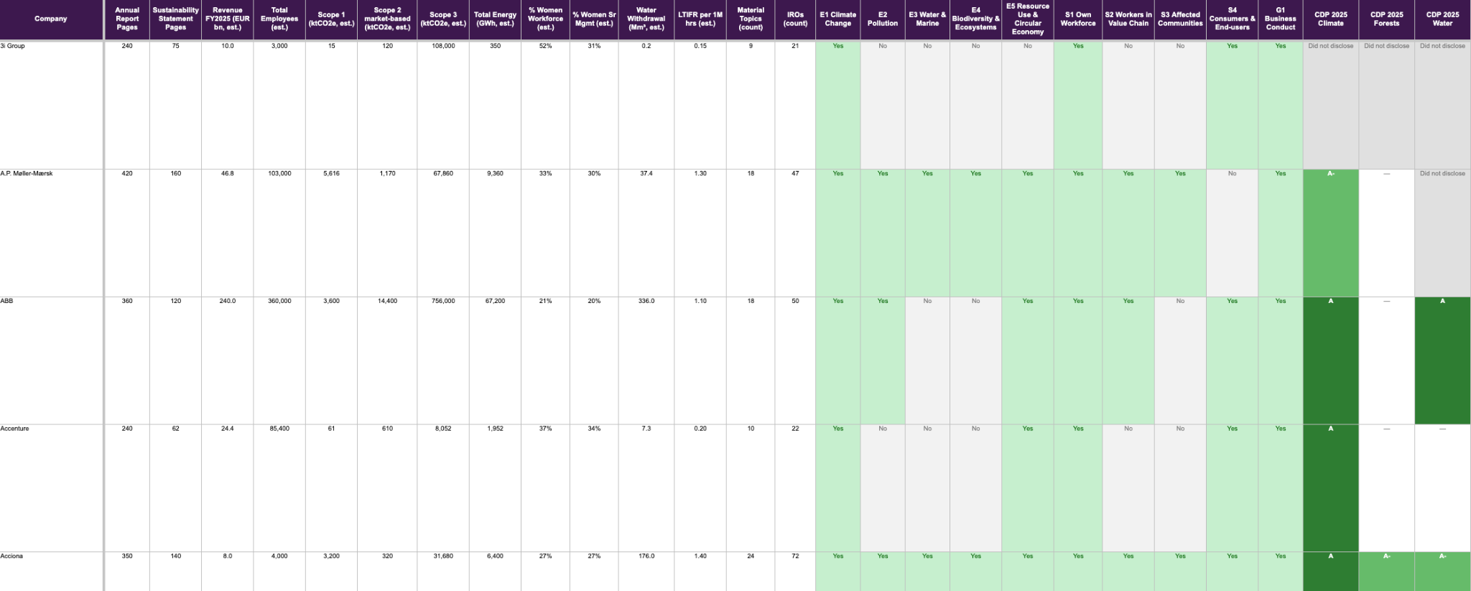Click the S4 Consumers & End-users header

click(x=1232, y=19)
